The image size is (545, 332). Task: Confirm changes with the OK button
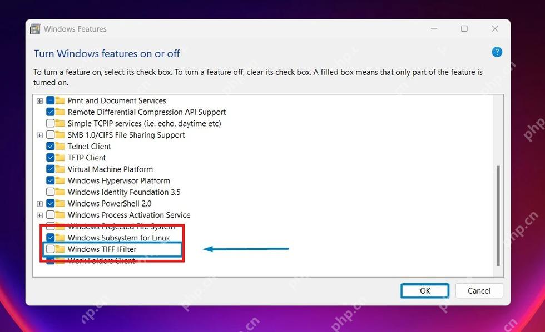[425, 291]
